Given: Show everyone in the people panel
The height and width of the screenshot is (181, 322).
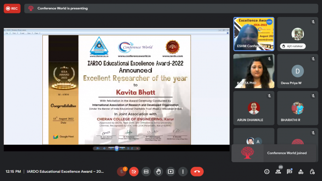Looking at the screenshot, I should coord(278,171).
